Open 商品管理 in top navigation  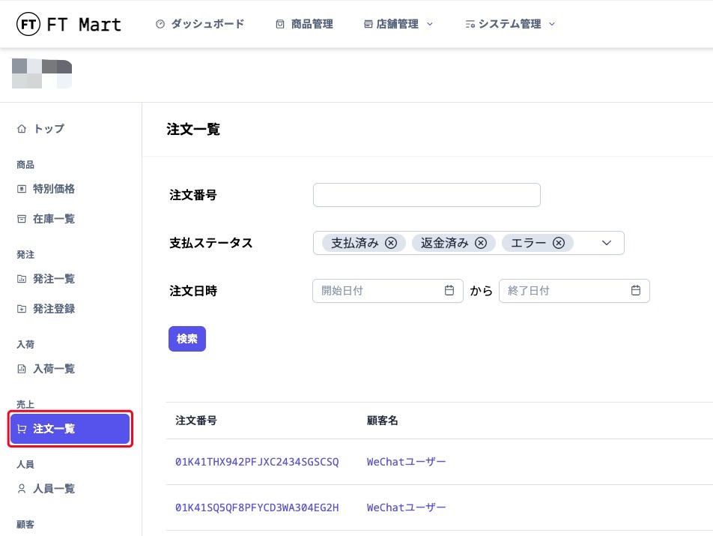click(304, 24)
